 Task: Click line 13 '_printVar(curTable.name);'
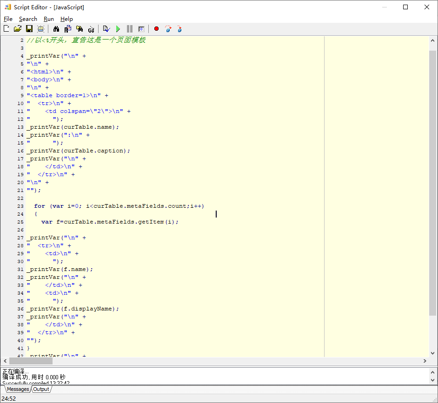pos(73,127)
